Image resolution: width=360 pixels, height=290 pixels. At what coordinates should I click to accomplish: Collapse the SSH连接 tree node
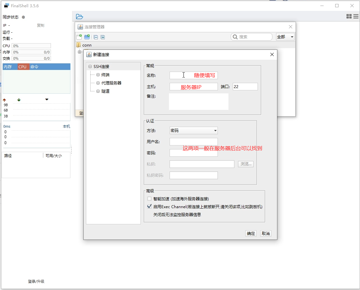[90, 67]
